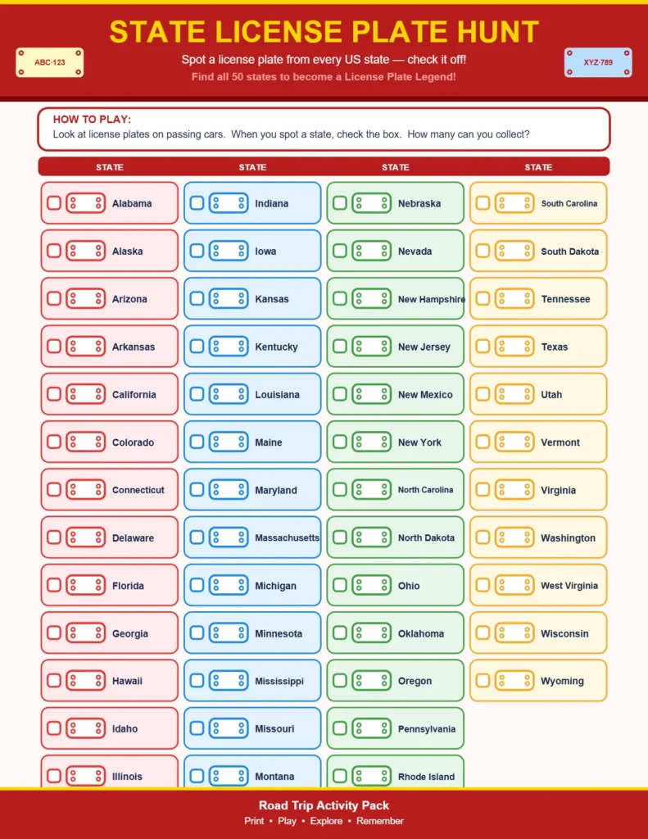
Task: Click the first STATE column header
Action: pyautogui.click(x=110, y=167)
